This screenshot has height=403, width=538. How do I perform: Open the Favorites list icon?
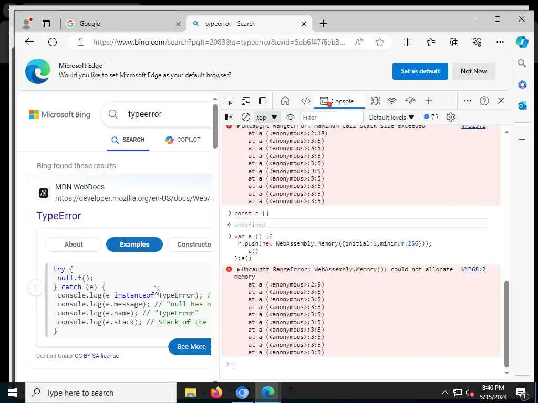point(431,42)
